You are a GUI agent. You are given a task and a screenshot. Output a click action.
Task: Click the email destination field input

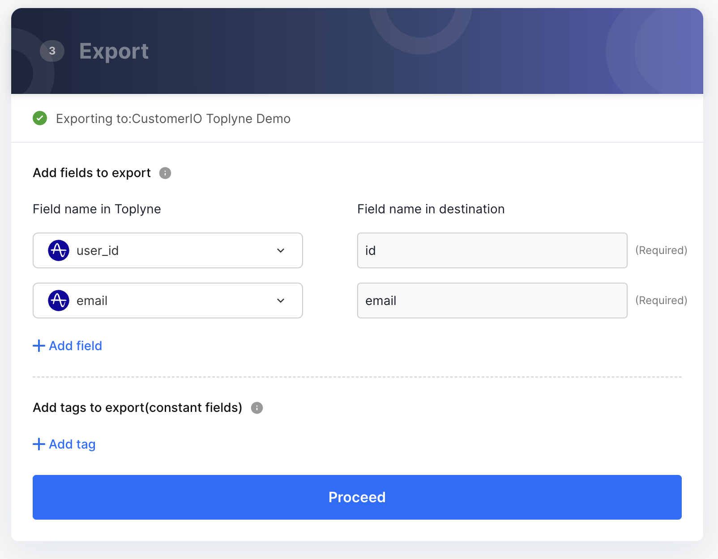tap(492, 301)
